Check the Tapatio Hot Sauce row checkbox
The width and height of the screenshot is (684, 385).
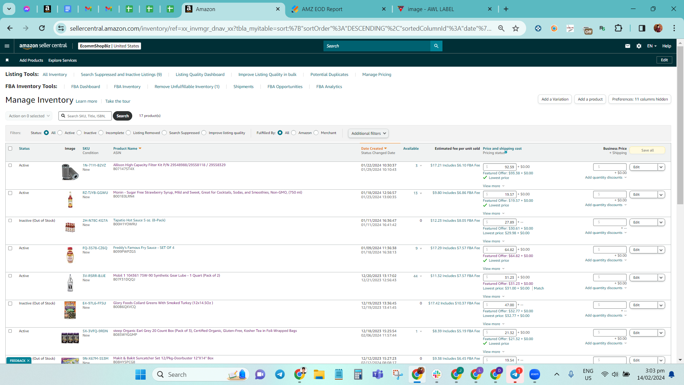pyautogui.click(x=10, y=221)
